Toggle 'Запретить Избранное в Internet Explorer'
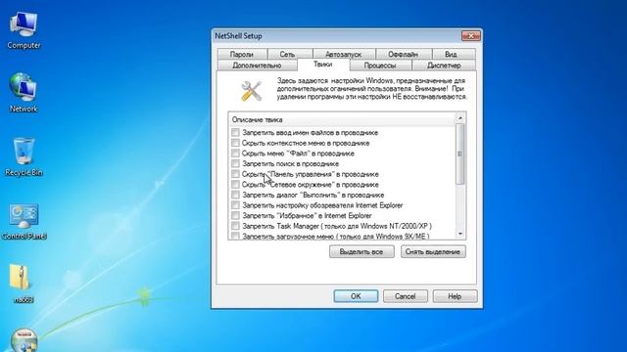 pyautogui.click(x=235, y=215)
